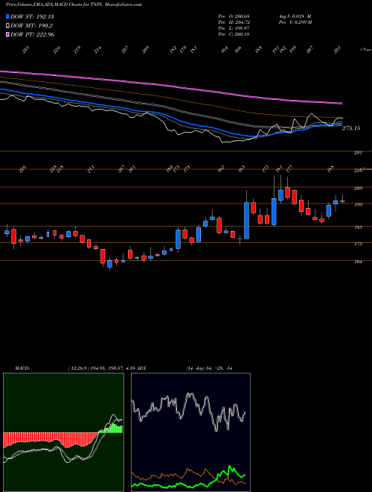Click the magenta DOW PT legend square
372x492 pixels.
[7, 34]
